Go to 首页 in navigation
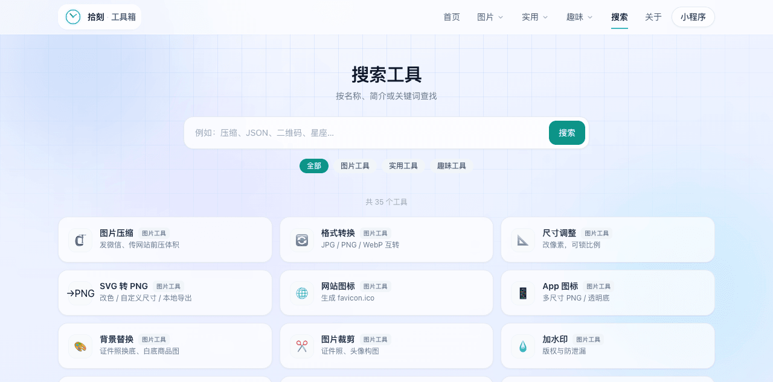The image size is (773, 382). pyautogui.click(x=452, y=17)
